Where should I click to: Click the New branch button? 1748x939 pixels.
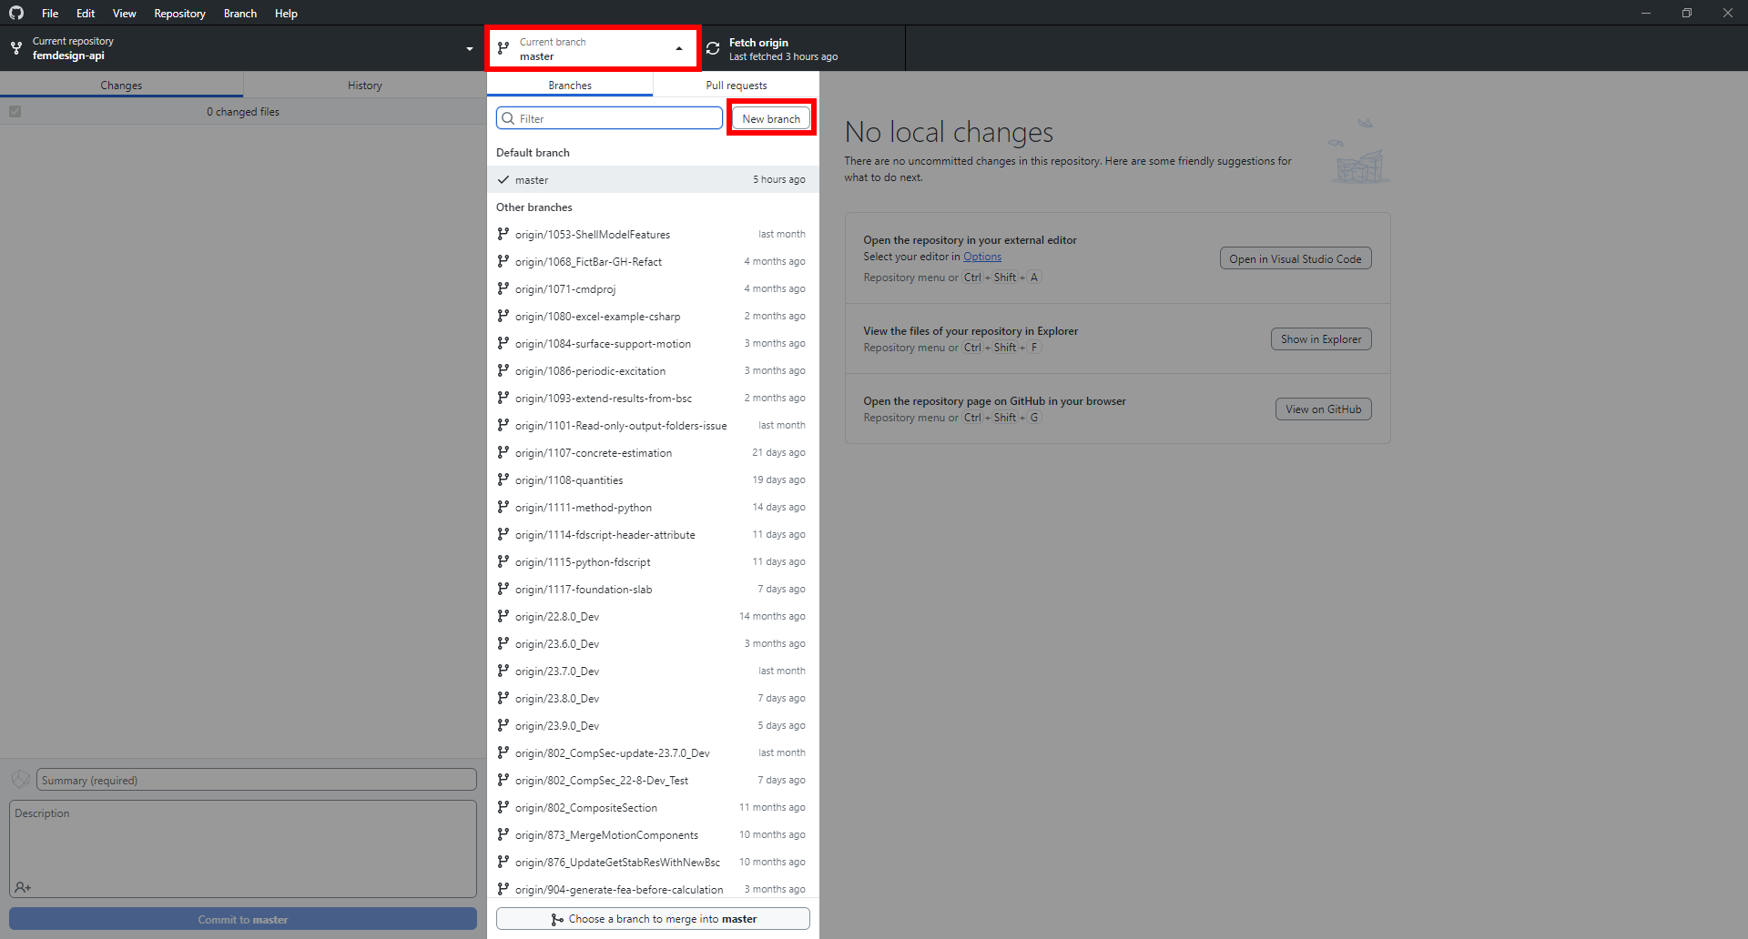click(x=770, y=118)
